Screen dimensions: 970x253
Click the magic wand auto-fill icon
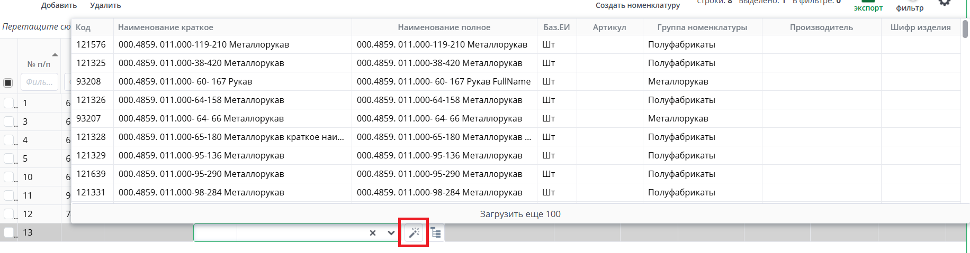414,232
